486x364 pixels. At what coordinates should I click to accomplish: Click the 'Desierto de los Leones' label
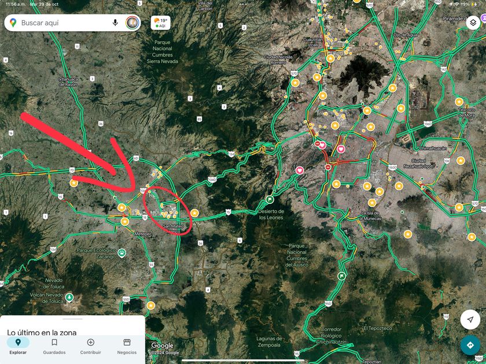pos(271,214)
